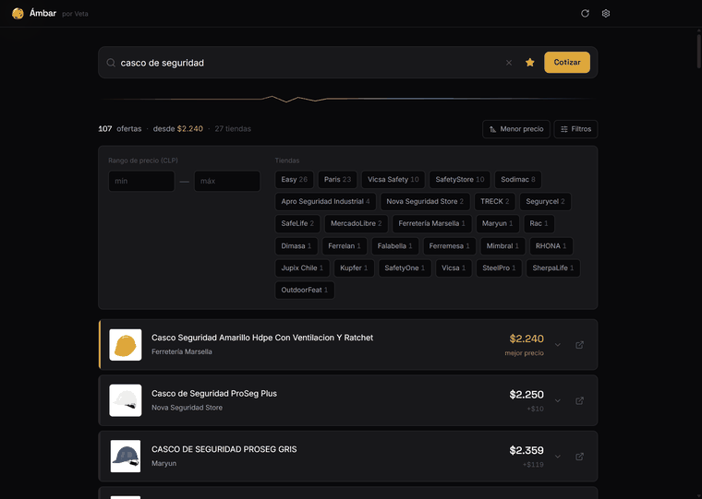Open CASCO DE SEGURIDAD PROSEG GRIS title
702x499 pixels.
pyautogui.click(x=224, y=449)
